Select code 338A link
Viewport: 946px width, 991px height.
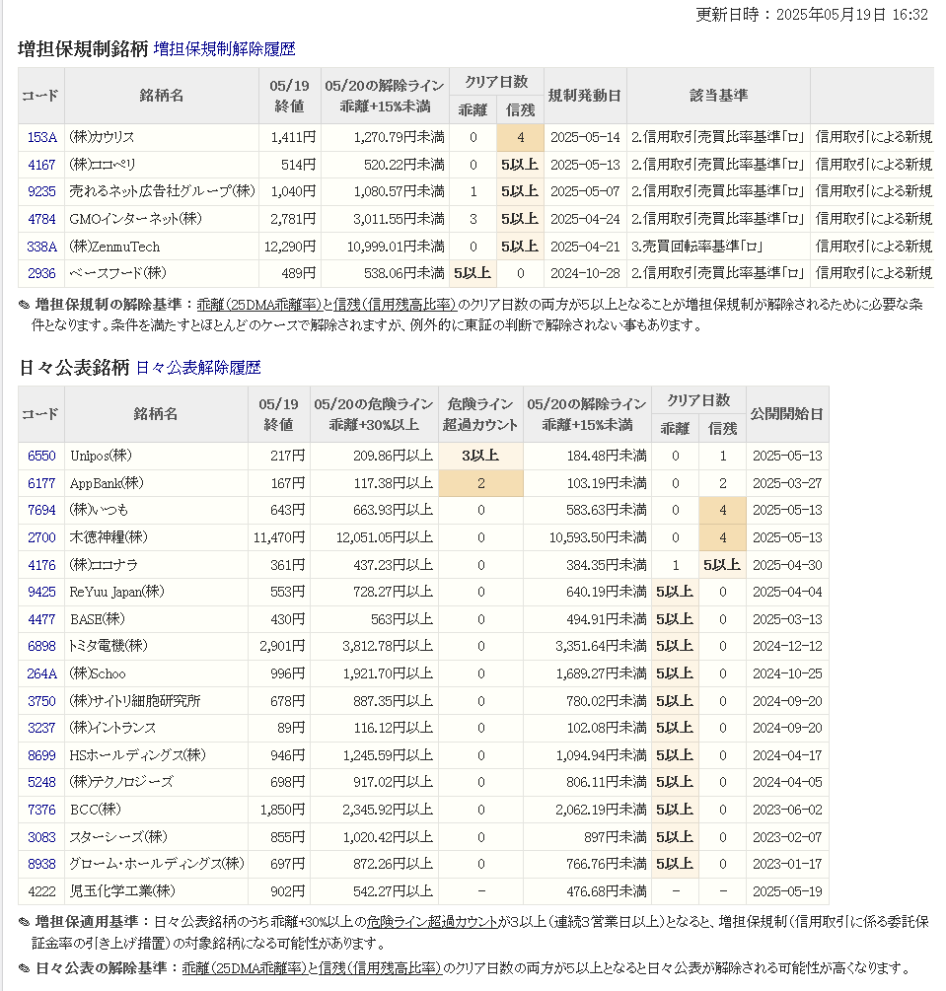41,247
